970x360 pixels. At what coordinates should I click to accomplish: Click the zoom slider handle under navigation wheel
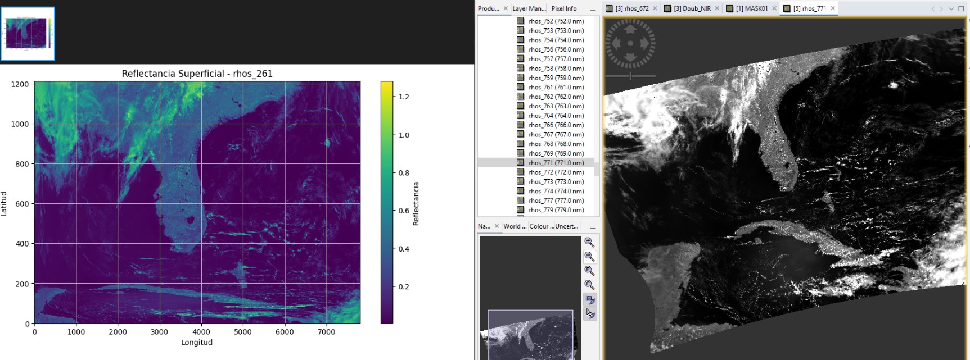click(630, 76)
